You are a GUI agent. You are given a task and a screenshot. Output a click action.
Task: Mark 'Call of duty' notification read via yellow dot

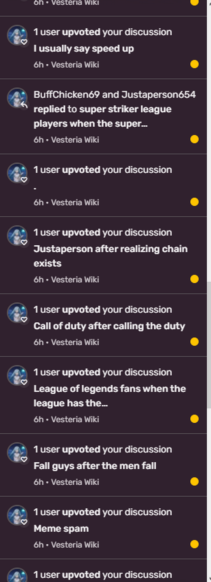[x=195, y=342]
